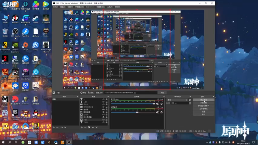258x145 pixels.
Task: Click the Stop Streaming button in Controls
Action: point(203,100)
